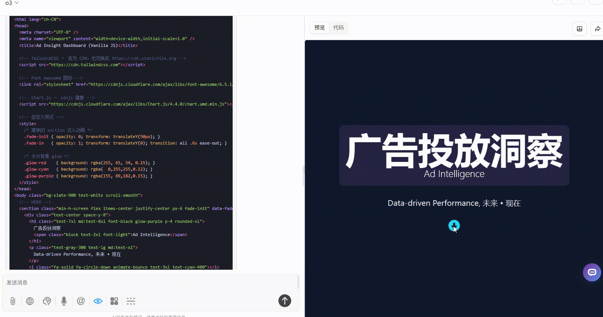Click the 'Ad Intelligence' subtitle in preview
Screen dimensions: 603x317
[454, 174]
